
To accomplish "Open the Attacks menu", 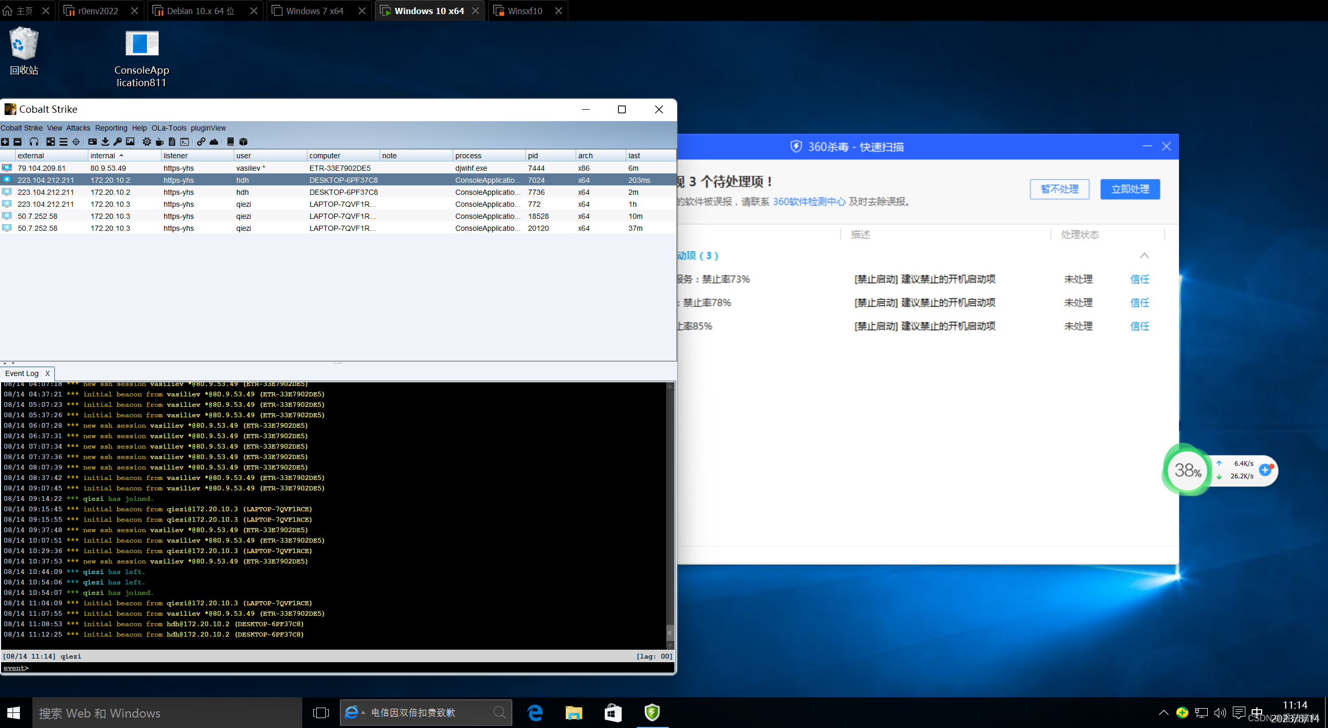I will point(78,128).
